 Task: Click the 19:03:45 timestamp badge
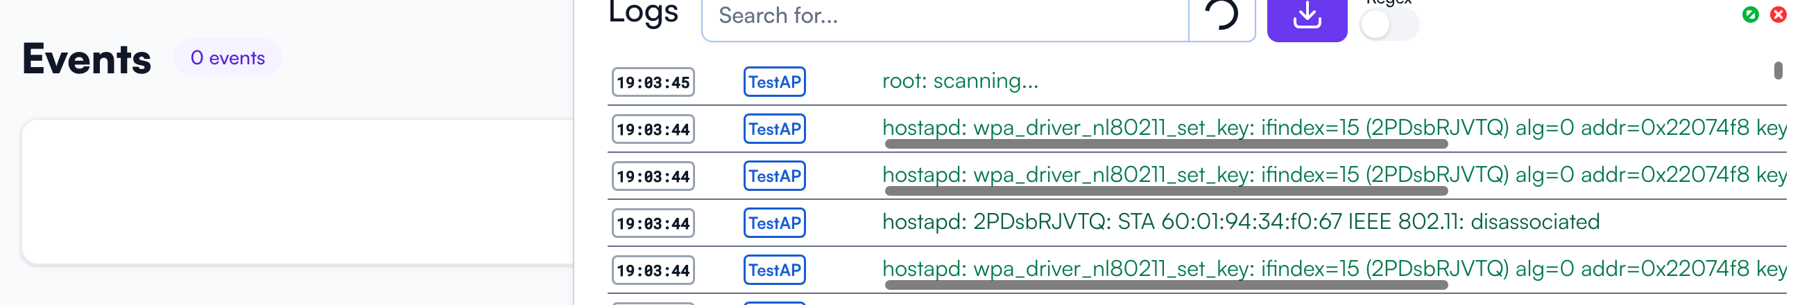653,82
